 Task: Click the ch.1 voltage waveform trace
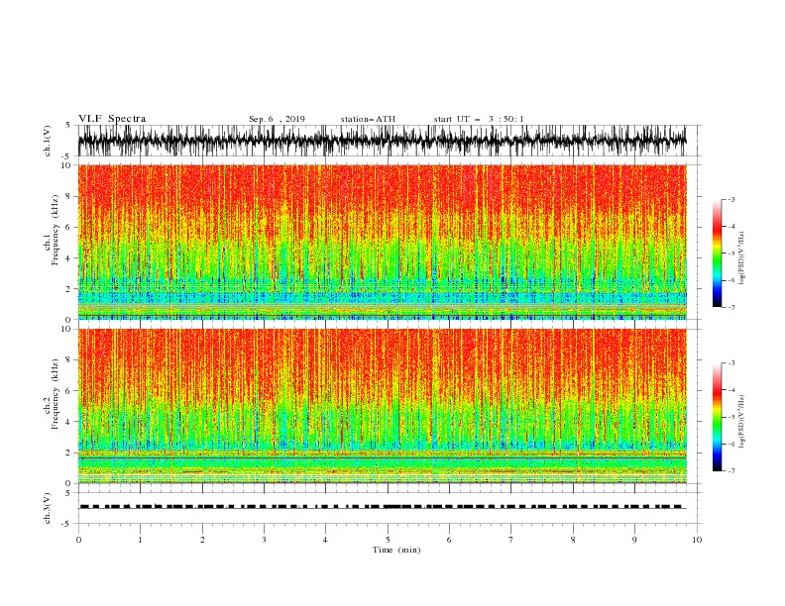(x=382, y=141)
